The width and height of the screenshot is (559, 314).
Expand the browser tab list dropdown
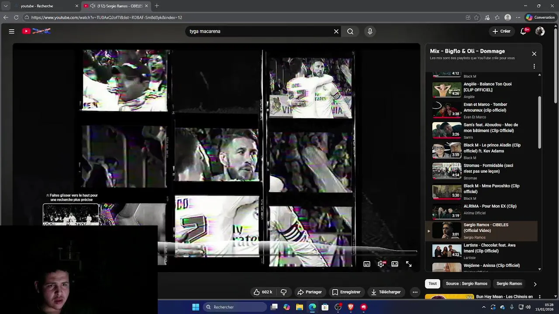[6, 6]
